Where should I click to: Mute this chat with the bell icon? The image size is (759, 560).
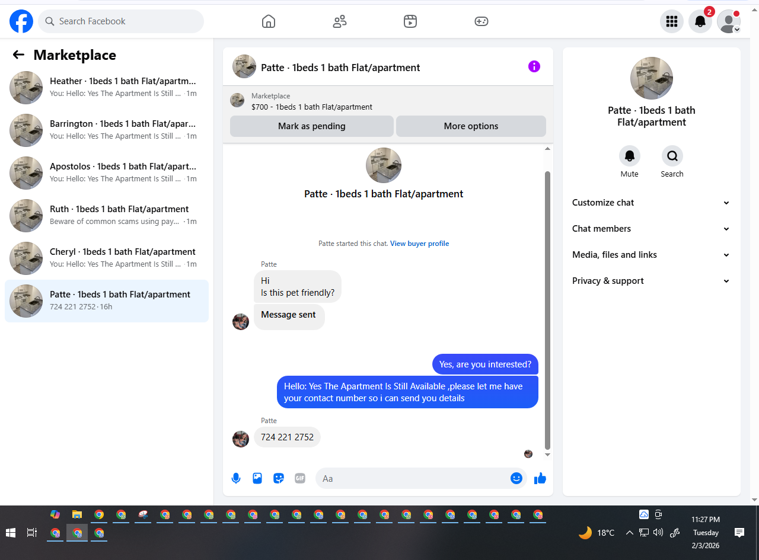pyautogui.click(x=630, y=156)
